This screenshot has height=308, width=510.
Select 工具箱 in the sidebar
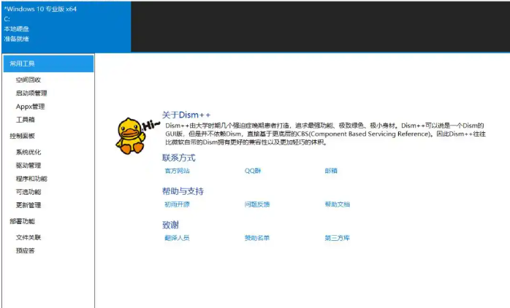[26, 120]
